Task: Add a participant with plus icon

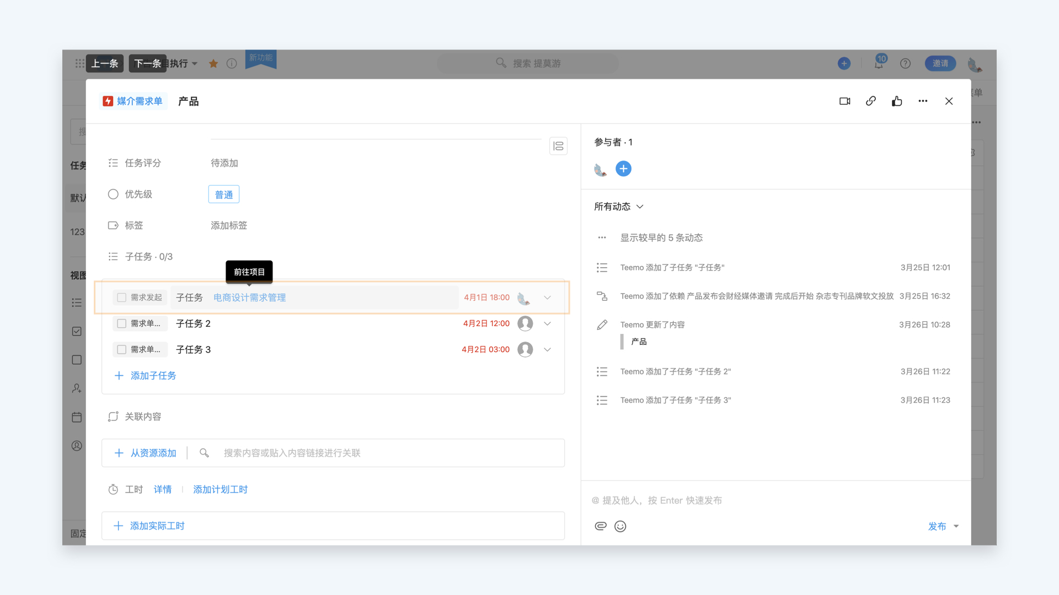Action: [x=623, y=169]
